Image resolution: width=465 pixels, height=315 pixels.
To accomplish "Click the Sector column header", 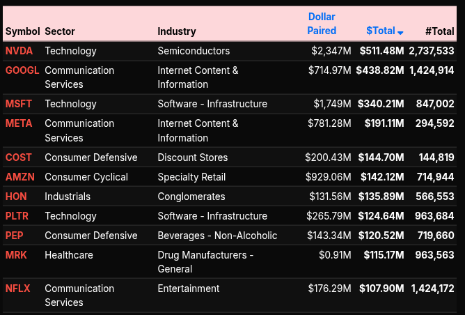I will pos(60,31).
